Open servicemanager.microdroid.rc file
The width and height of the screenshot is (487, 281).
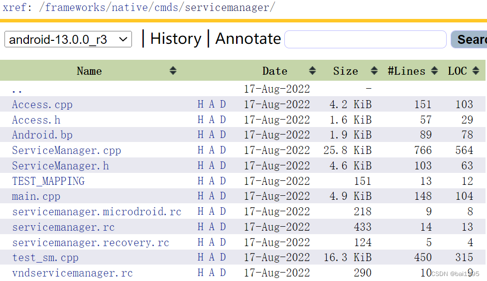point(97,212)
